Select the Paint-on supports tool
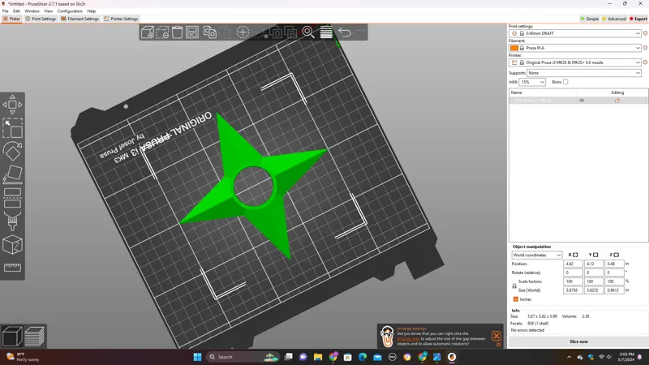Viewport: 649px width, 365px height. 12,221
